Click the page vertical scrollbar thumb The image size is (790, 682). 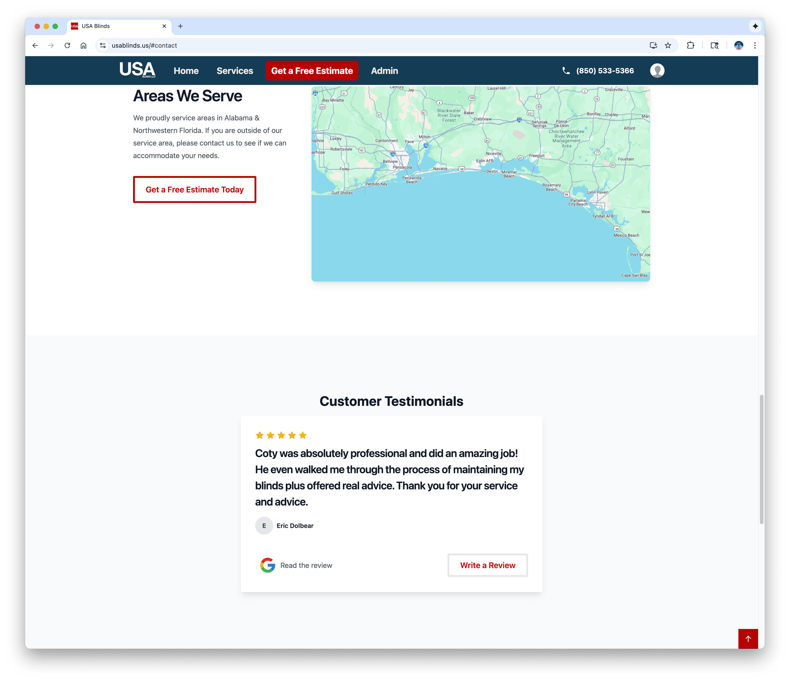coord(761,459)
